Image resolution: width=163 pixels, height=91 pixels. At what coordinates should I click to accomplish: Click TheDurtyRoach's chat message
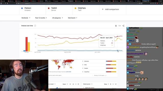(x=143, y=47)
